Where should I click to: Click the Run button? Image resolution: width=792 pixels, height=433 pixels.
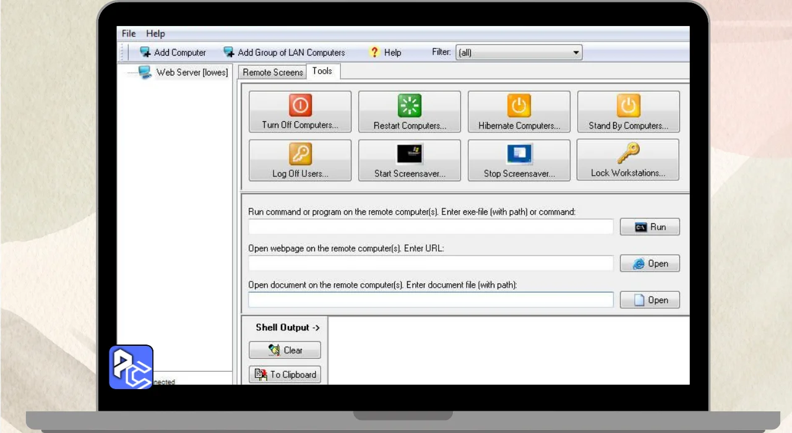pyautogui.click(x=650, y=227)
